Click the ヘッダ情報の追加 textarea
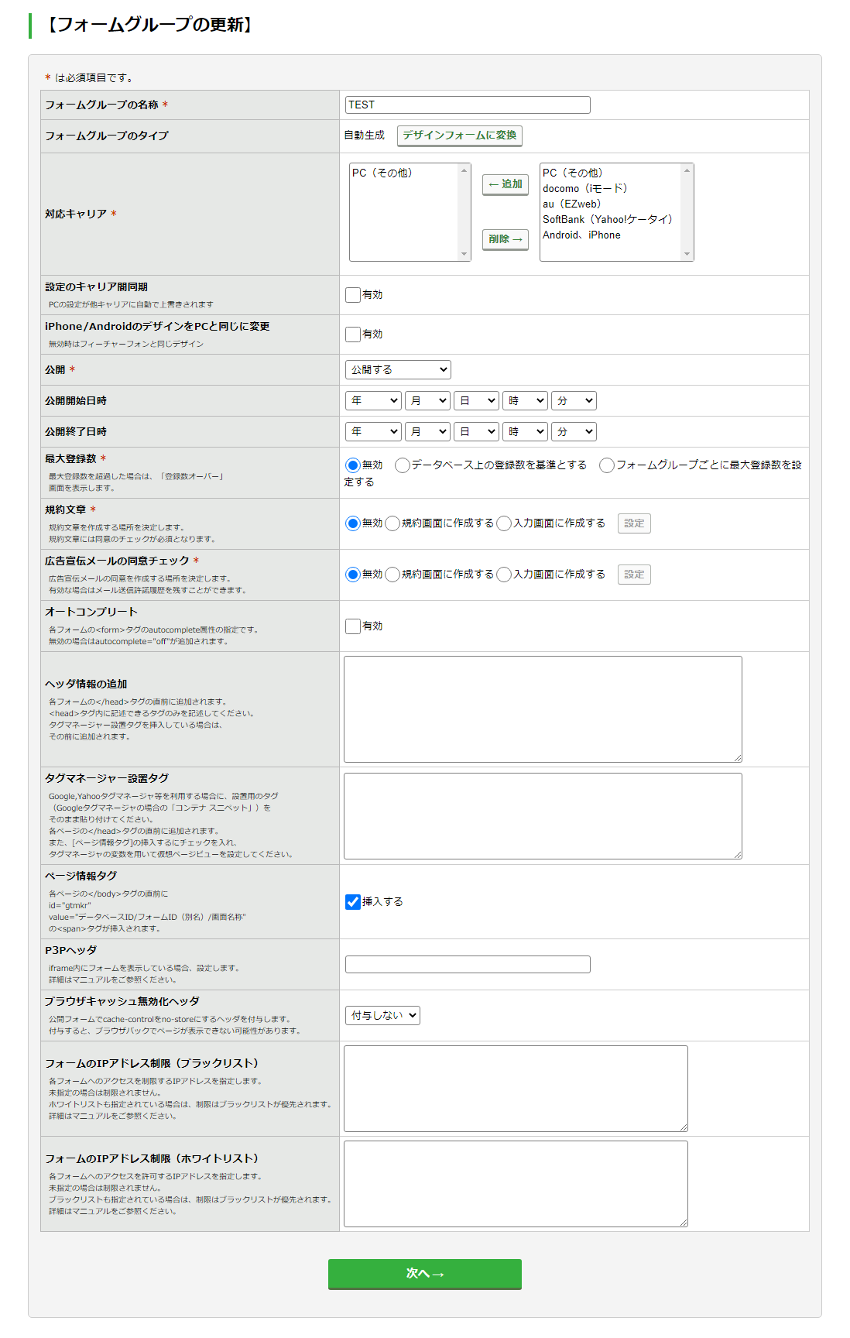The width and height of the screenshot is (850, 1338). click(543, 709)
